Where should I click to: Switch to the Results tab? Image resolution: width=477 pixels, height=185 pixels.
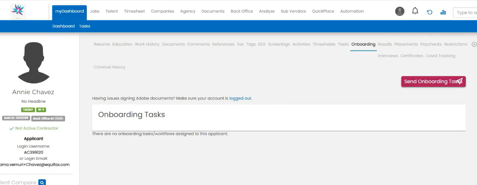[385, 44]
